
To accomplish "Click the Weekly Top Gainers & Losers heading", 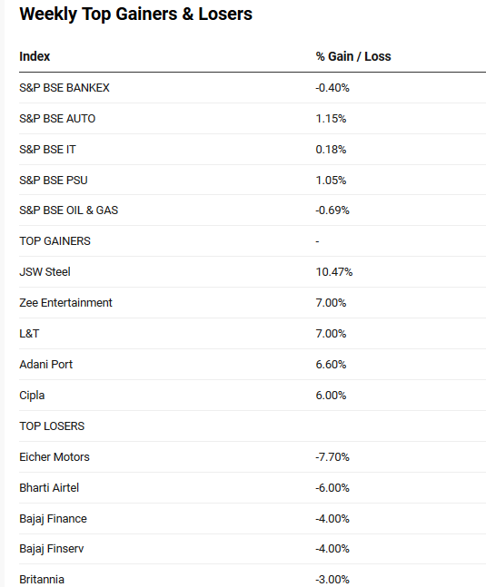I will coord(135,15).
